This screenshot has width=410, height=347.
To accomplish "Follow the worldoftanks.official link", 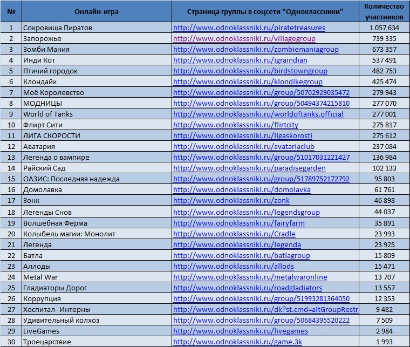I will click(258, 114).
